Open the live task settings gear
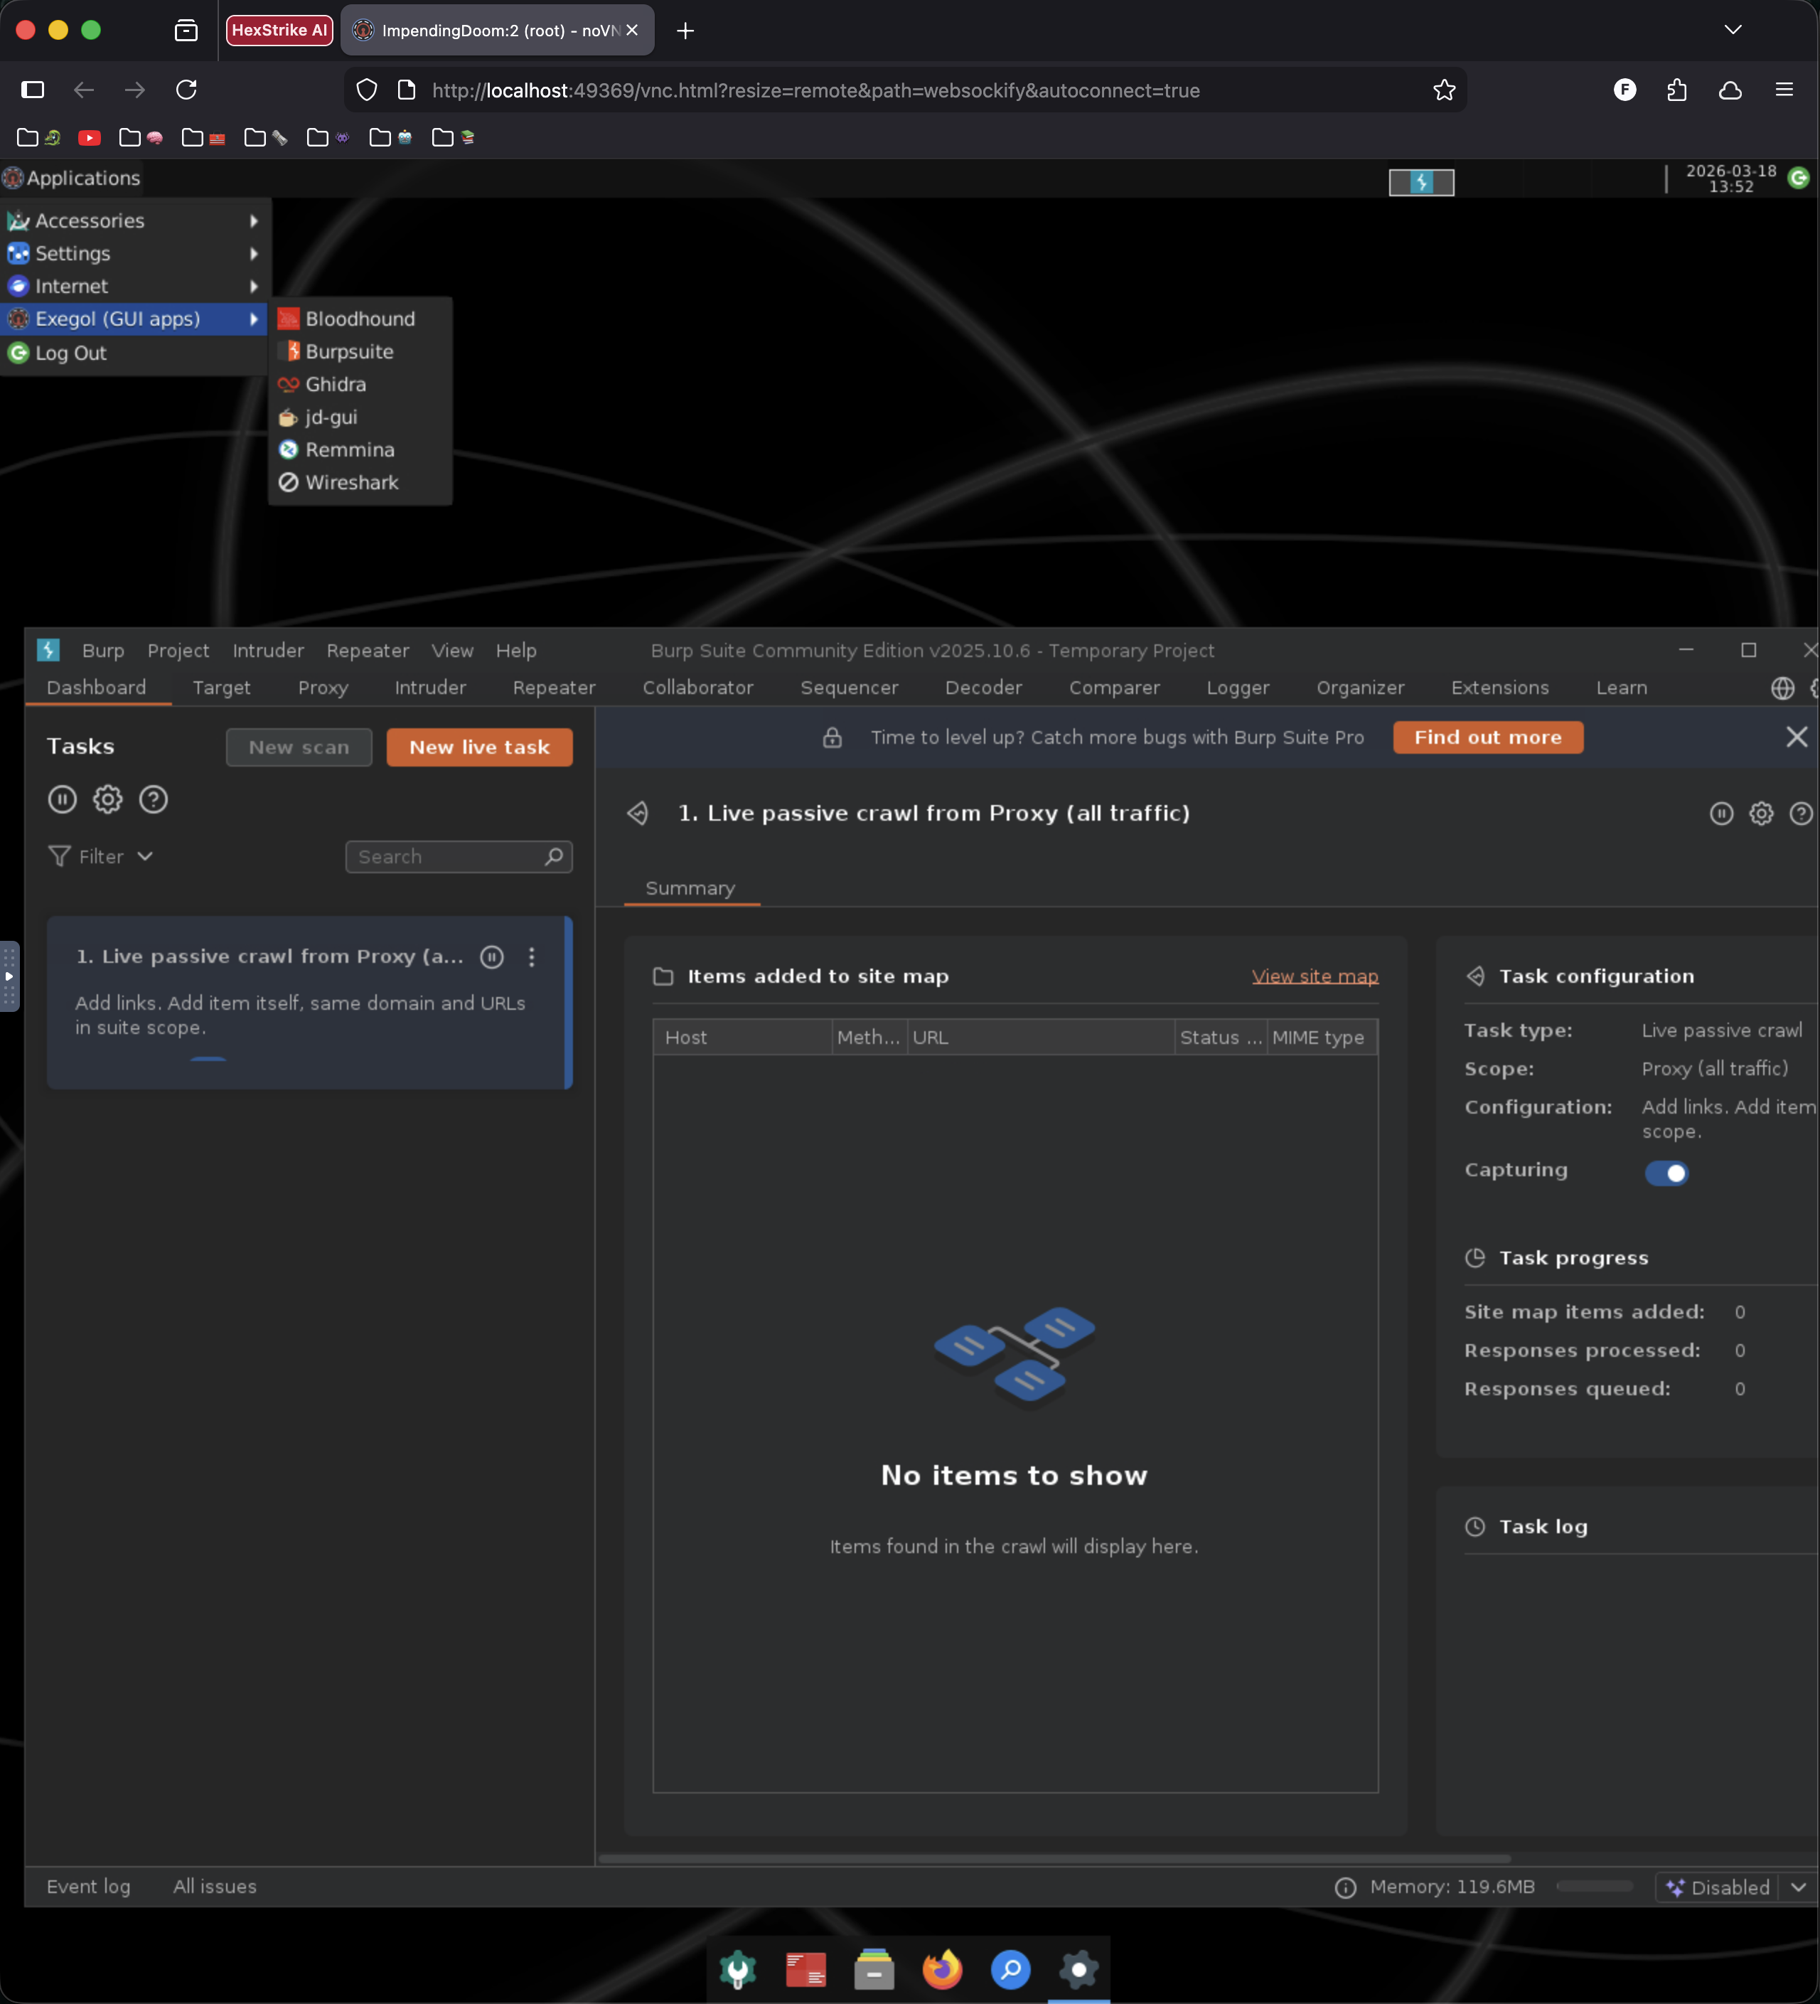Screen dimensions: 1820x2004 pyautogui.click(x=1760, y=813)
